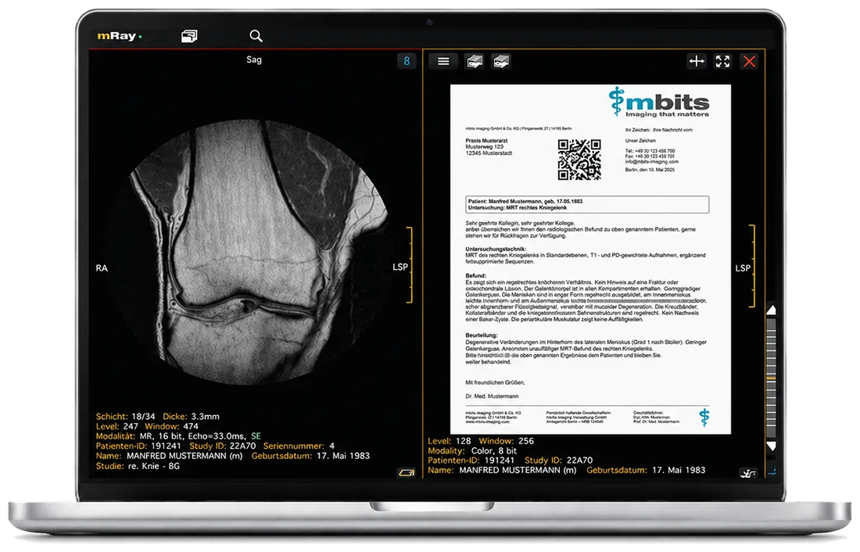
Task: Click the 'Color, 8 bit' modality value
Action: (493, 451)
